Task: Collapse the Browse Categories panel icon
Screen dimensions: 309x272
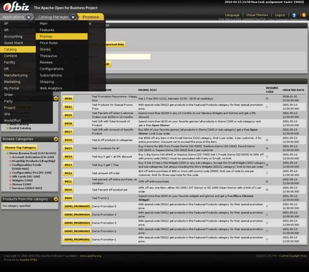Action: tap(56, 139)
